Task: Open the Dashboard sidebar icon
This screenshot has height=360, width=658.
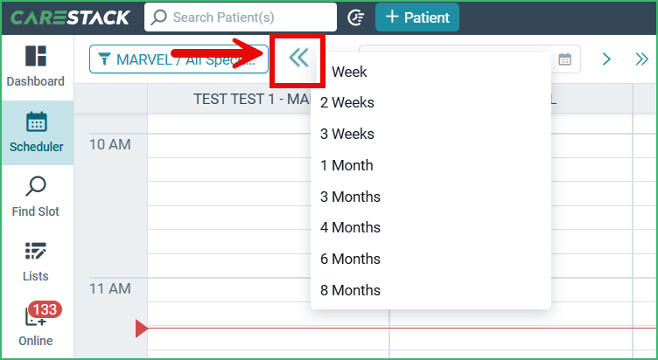Action: click(x=36, y=56)
